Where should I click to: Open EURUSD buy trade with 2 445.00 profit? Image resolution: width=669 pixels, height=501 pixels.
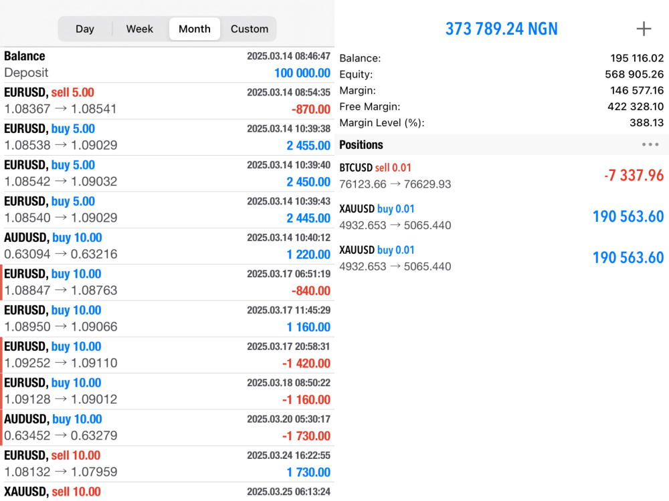[x=167, y=210]
